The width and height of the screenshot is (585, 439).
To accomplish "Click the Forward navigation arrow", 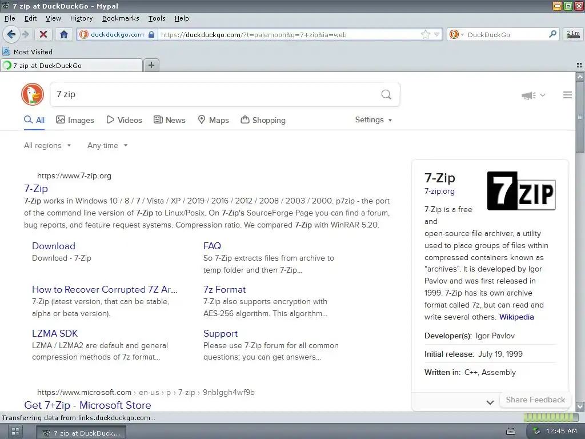I will [x=25, y=34].
